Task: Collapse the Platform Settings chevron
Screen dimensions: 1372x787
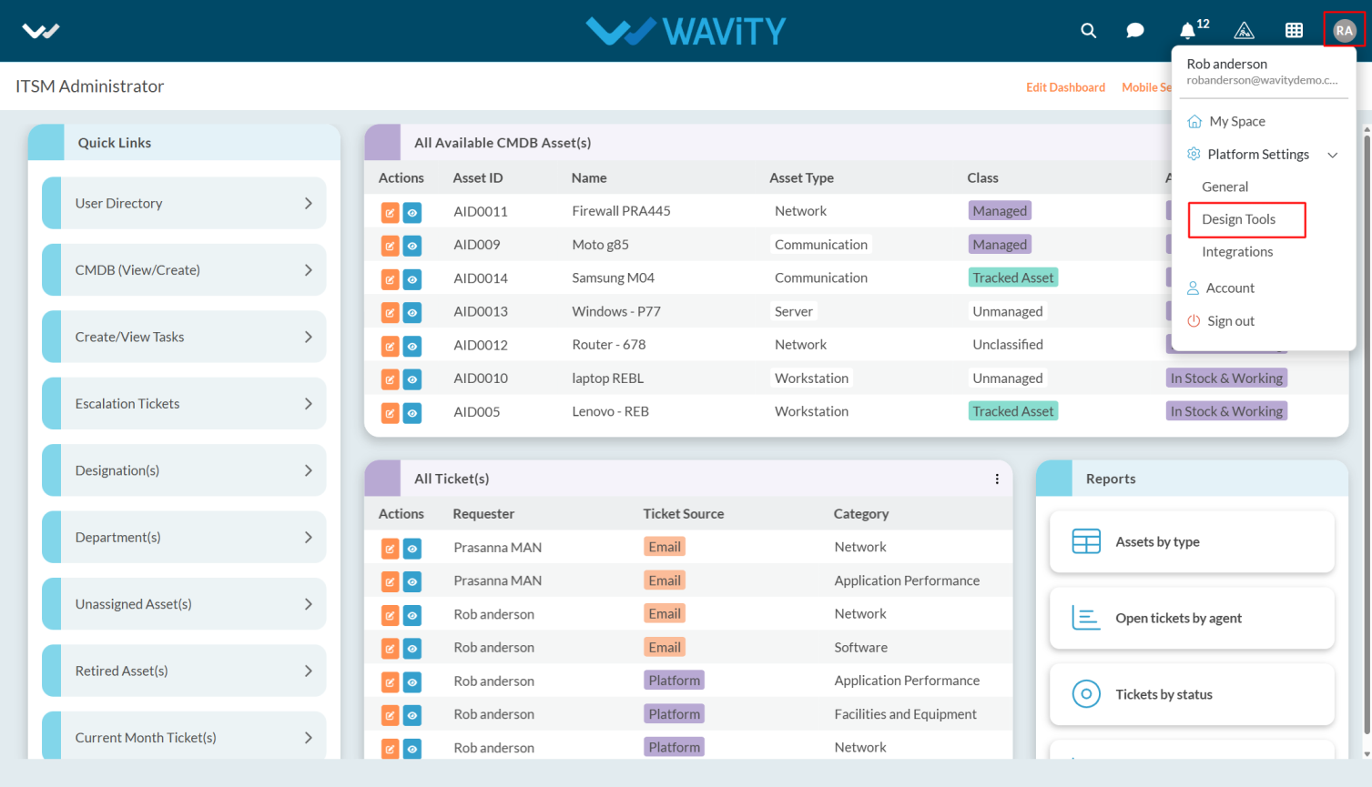Action: click(x=1333, y=155)
